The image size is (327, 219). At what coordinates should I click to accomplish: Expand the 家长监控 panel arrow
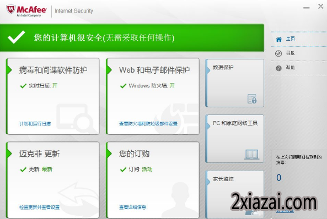(208, 182)
